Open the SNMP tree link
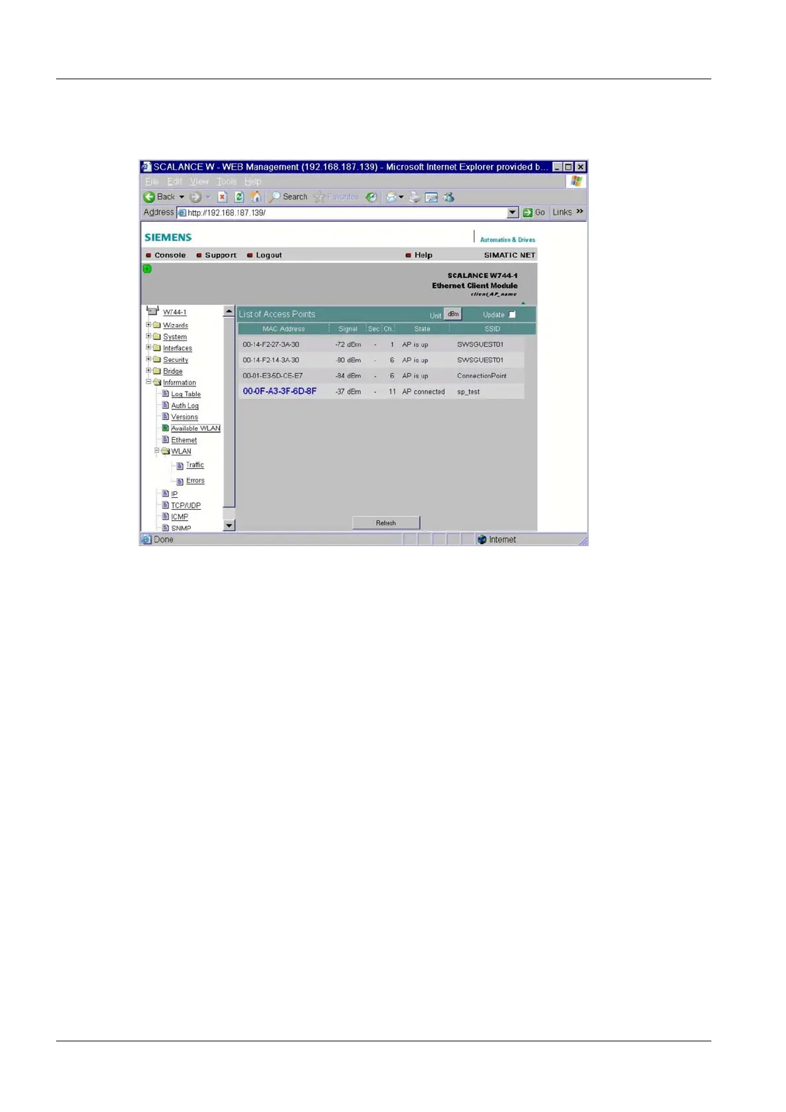The image size is (786, 1112). click(x=181, y=528)
